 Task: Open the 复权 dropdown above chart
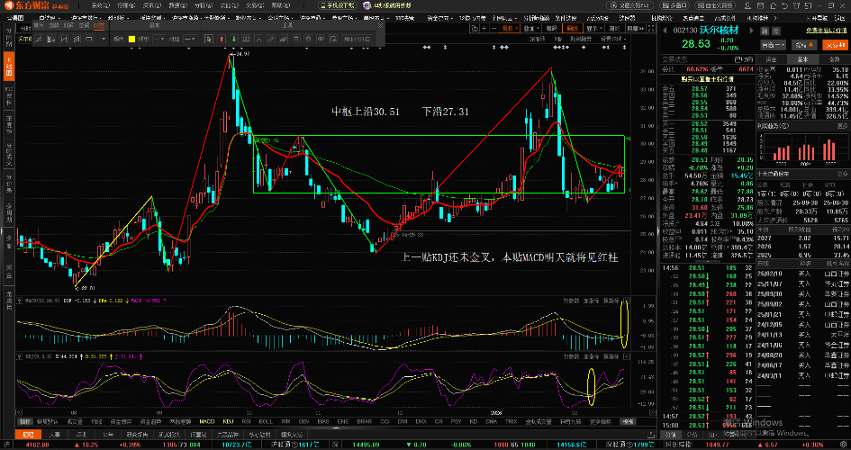pos(511,28)
